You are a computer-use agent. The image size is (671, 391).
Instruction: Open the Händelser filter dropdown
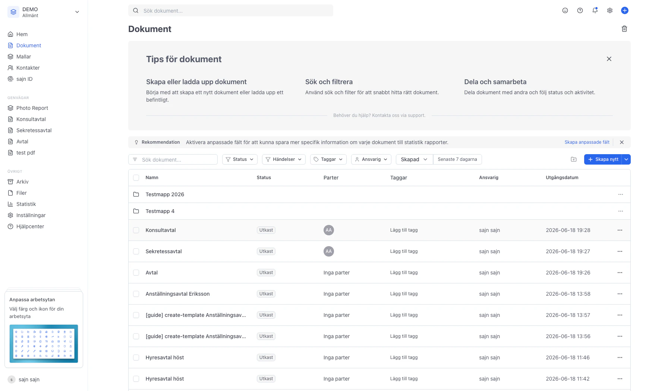click(284, 159)
